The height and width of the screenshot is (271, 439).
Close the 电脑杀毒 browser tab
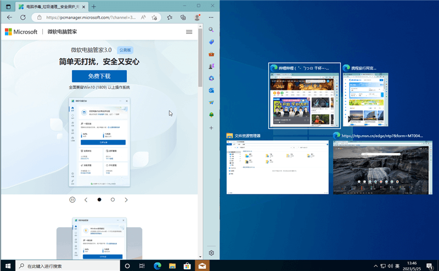(83, 7)
